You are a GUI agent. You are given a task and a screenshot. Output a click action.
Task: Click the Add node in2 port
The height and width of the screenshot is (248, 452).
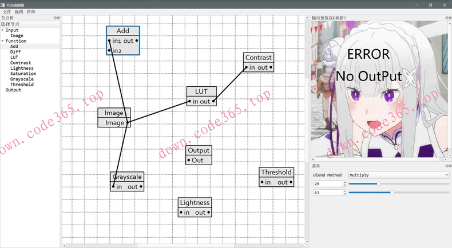coord(109,50)
